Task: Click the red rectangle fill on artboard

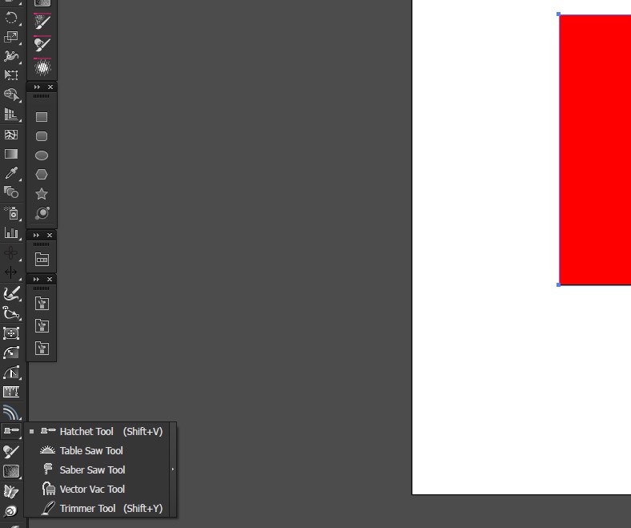Action: [596, 150]
